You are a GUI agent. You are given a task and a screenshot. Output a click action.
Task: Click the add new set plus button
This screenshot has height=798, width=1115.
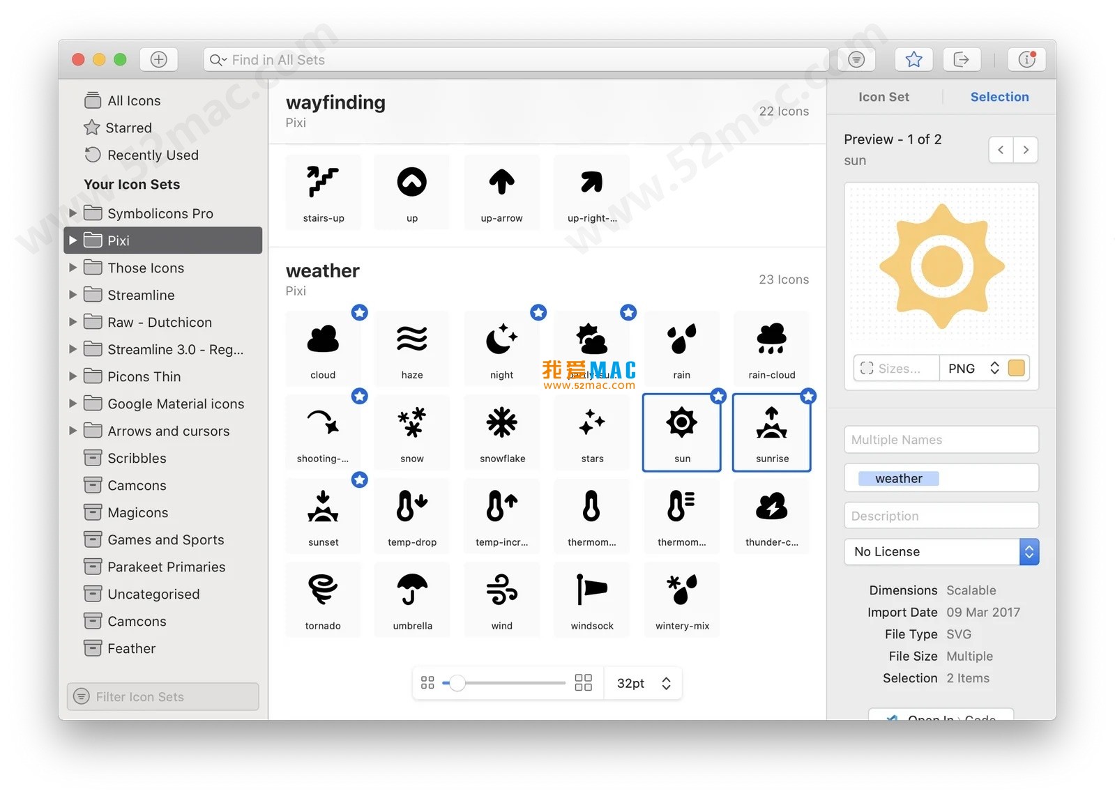tap(159, 59)
